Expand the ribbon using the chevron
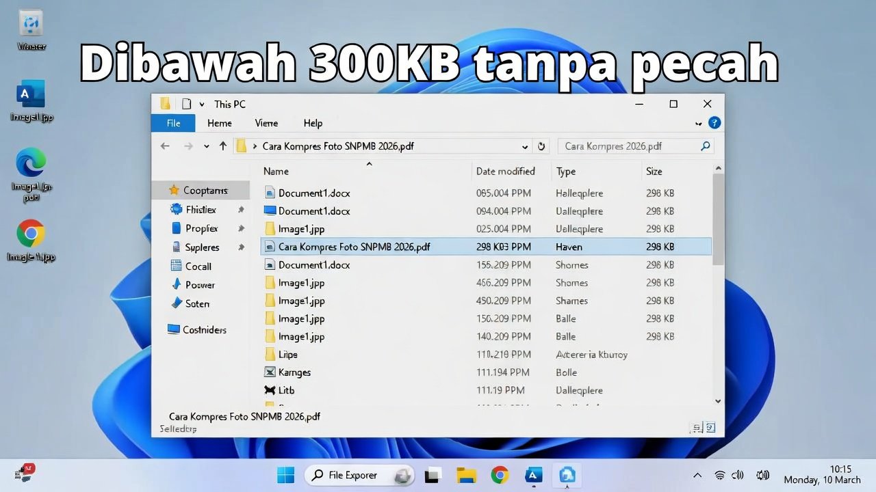 pos(699,124)
